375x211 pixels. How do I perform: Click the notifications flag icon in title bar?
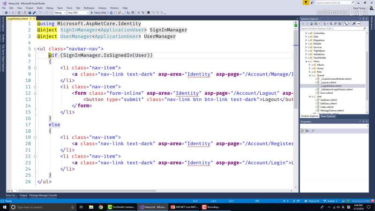coord(306,3)
